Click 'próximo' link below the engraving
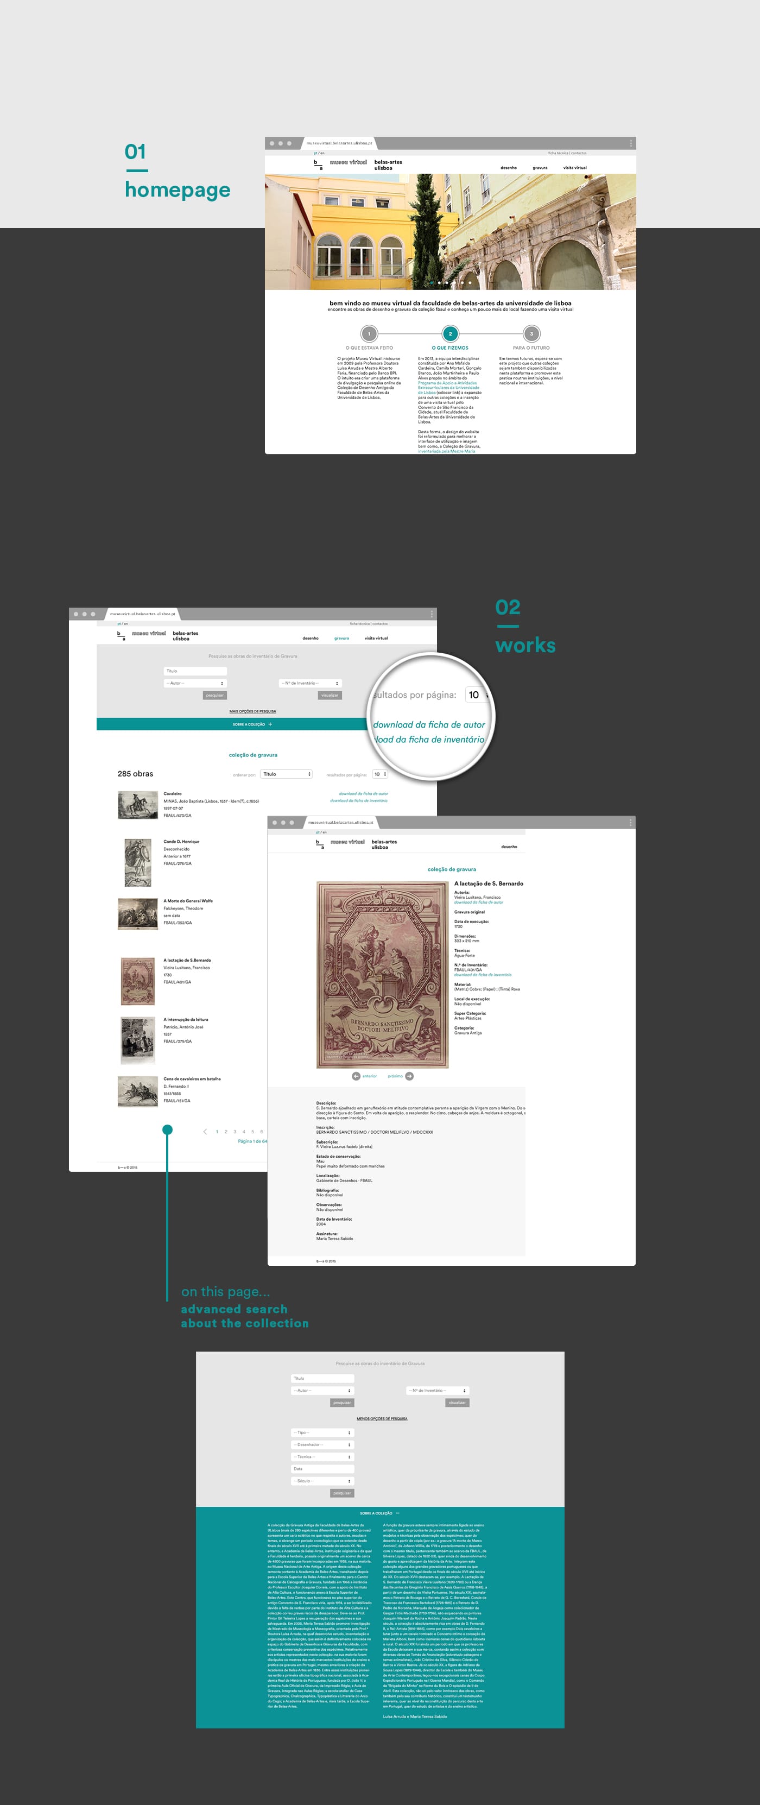This screenshot has height=1805, width=760. 395,1076
